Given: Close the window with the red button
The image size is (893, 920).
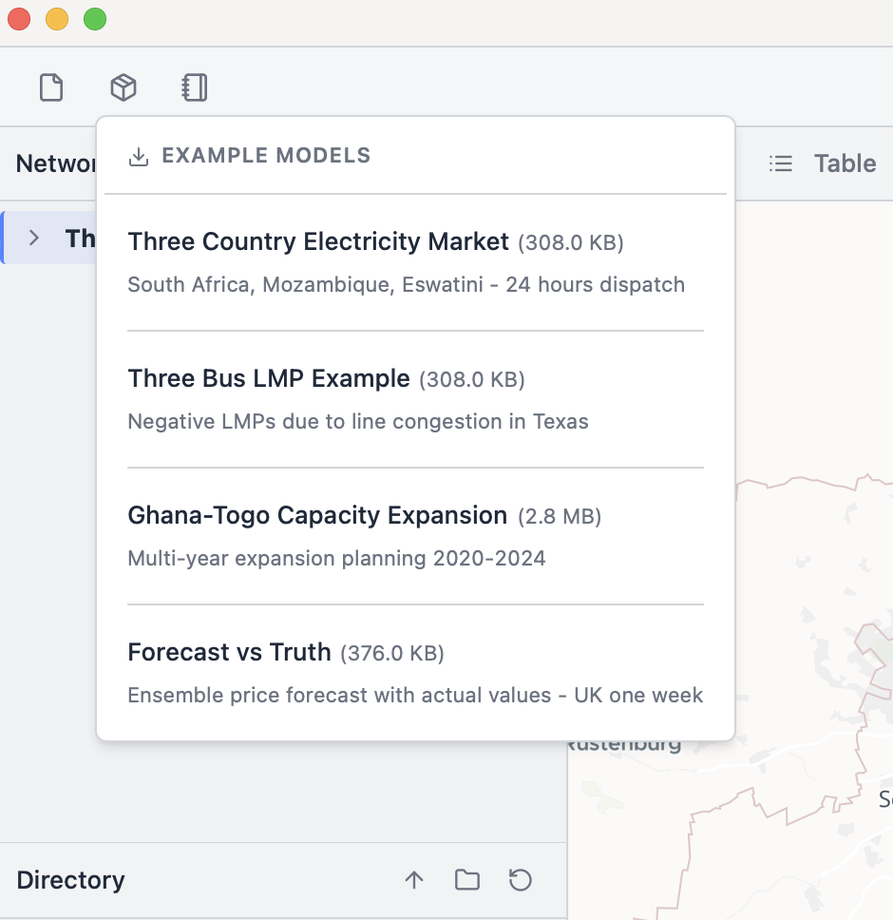Looking at the screenshot, I should point(19,19).
